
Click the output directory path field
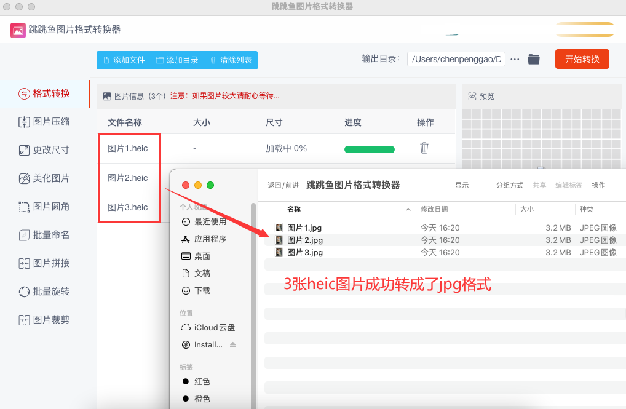[456, 59]
